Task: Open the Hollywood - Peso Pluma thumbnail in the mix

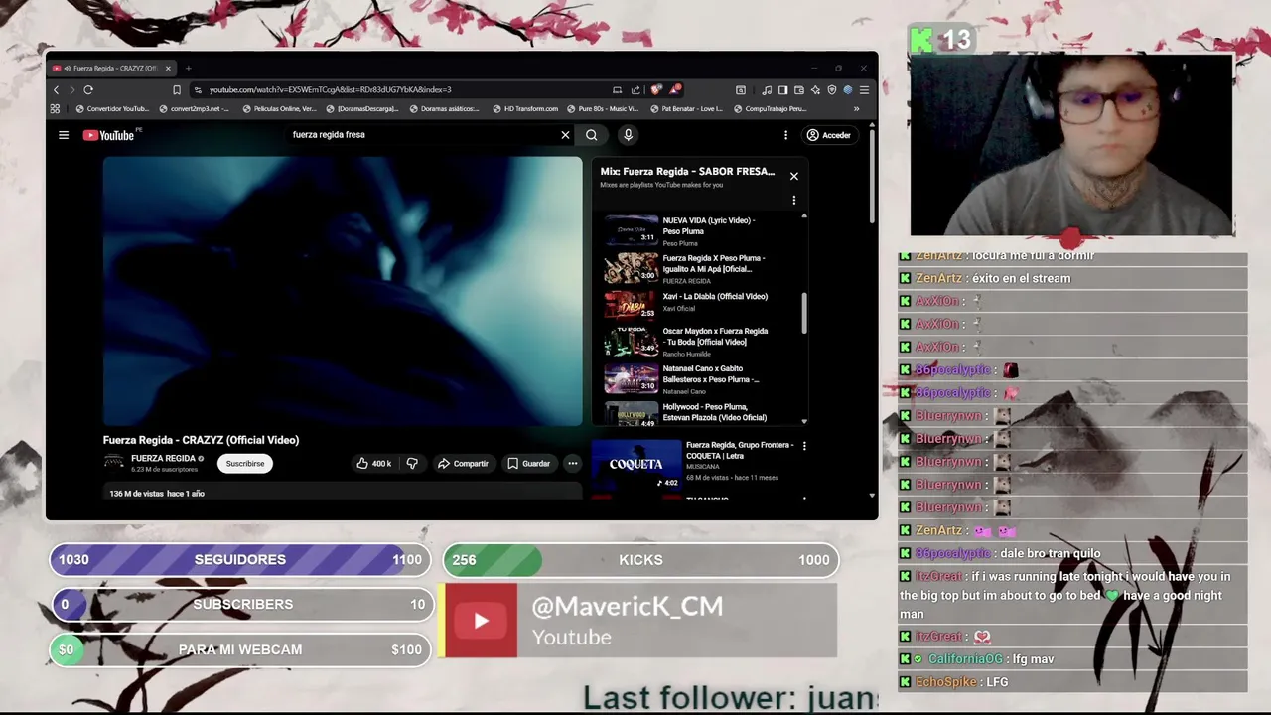Action: click(632, 414)
